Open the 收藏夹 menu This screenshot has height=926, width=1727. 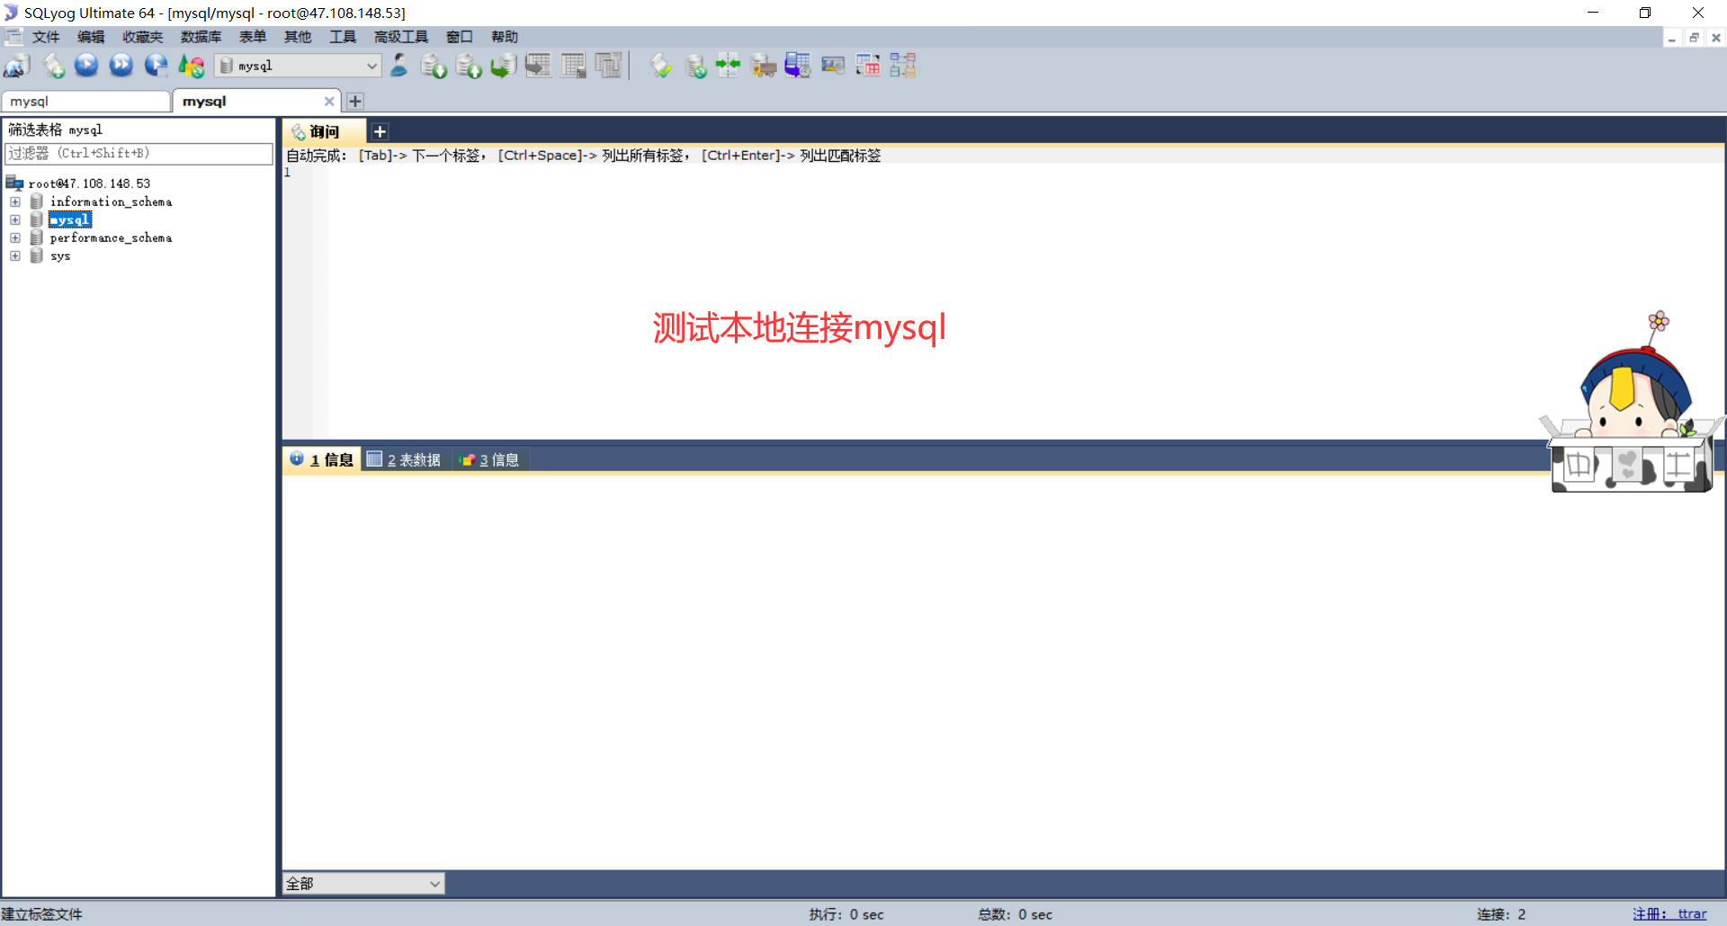click(x=143, y=37)
